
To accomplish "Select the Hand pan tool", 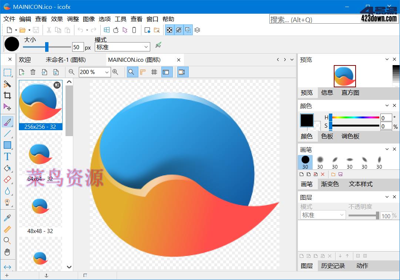I will (7, 252).
